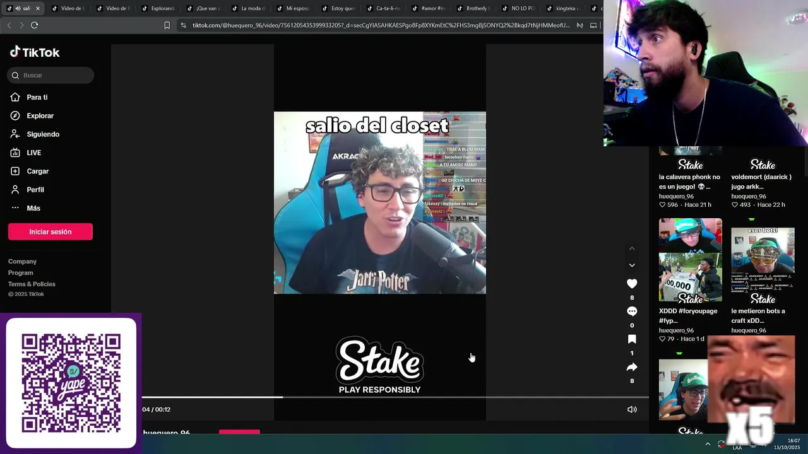Switch to '#amor' browser tab
The image size is (808, 454).
pyautogui.click(x=427, y=8)
